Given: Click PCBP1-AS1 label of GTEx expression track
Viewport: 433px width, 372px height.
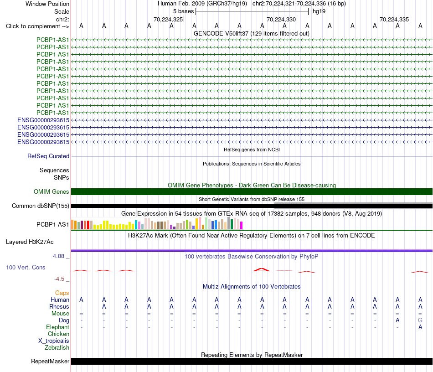Looking at the screenshot, I should point(52,225).
